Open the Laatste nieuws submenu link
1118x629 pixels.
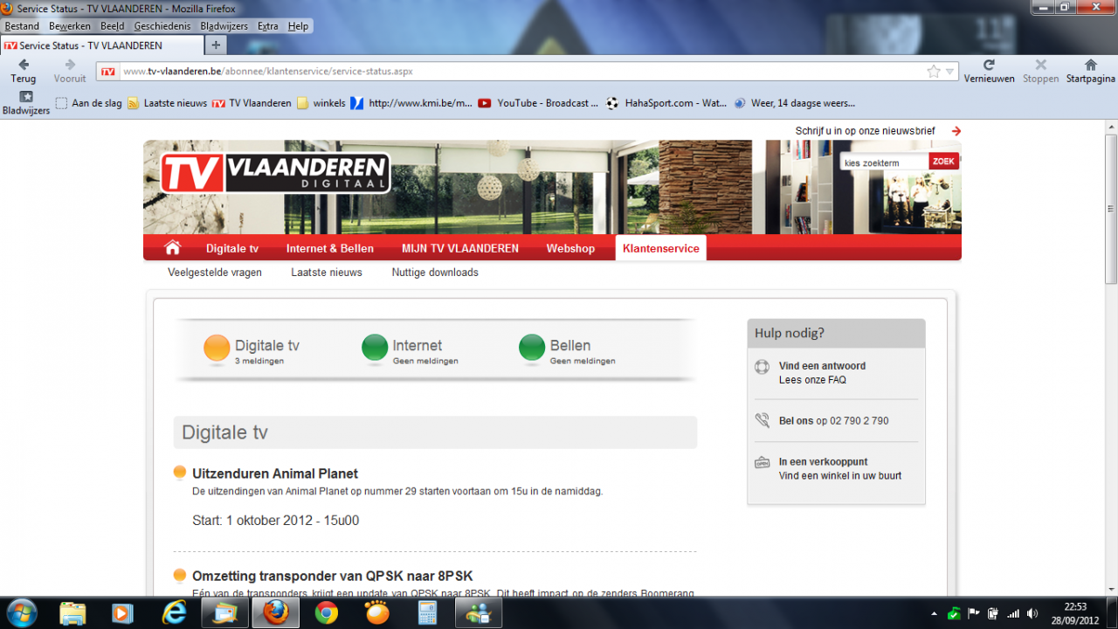click(327, 273)
